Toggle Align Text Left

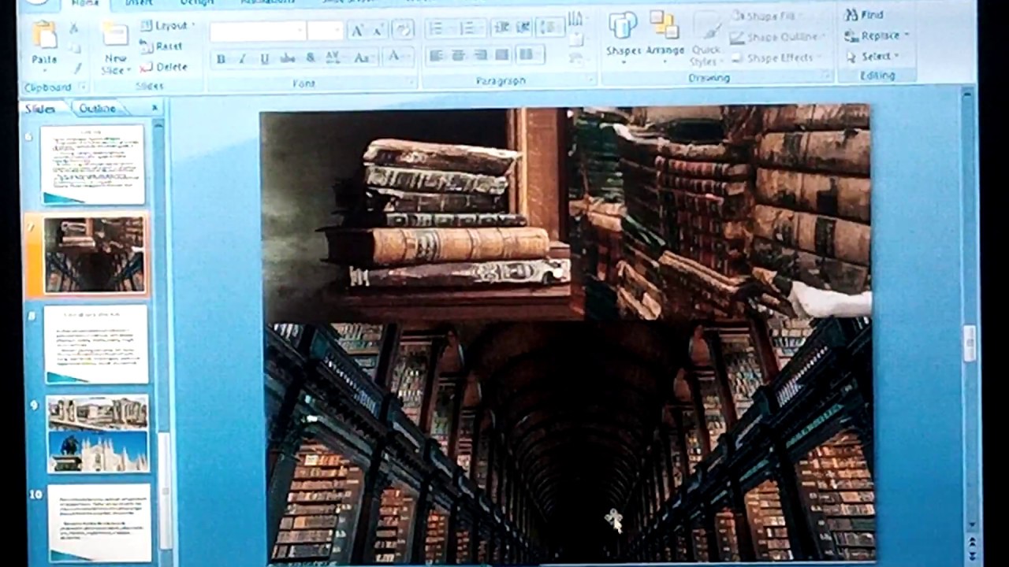pyautogui.click(x=436, y=55)
